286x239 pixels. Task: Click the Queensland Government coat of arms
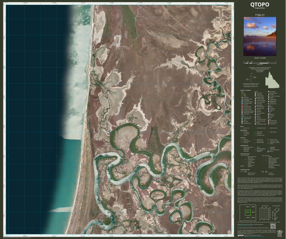coord(280,233)
